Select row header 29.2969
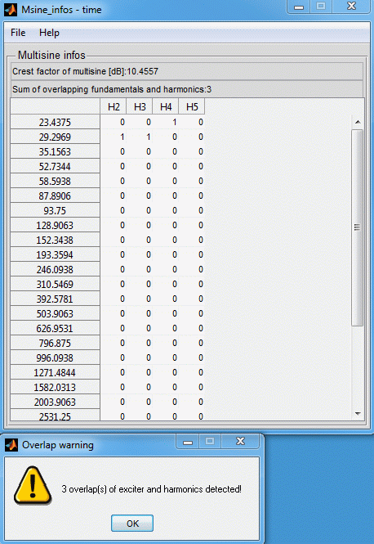 click(x=55, y=137)
